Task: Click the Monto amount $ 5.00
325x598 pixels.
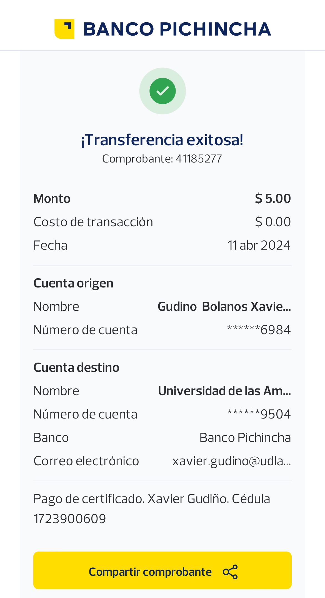Action: pyautogui.click(x=273, y=199)
